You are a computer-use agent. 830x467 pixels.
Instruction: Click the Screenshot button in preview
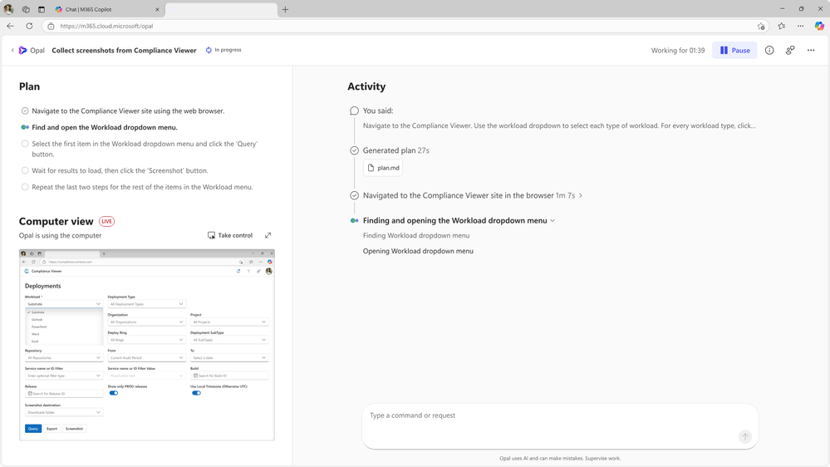click(74, 428)
